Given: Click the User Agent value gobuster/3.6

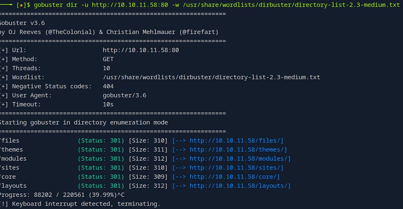Looking at the screenshot, I should coord(124,95).
